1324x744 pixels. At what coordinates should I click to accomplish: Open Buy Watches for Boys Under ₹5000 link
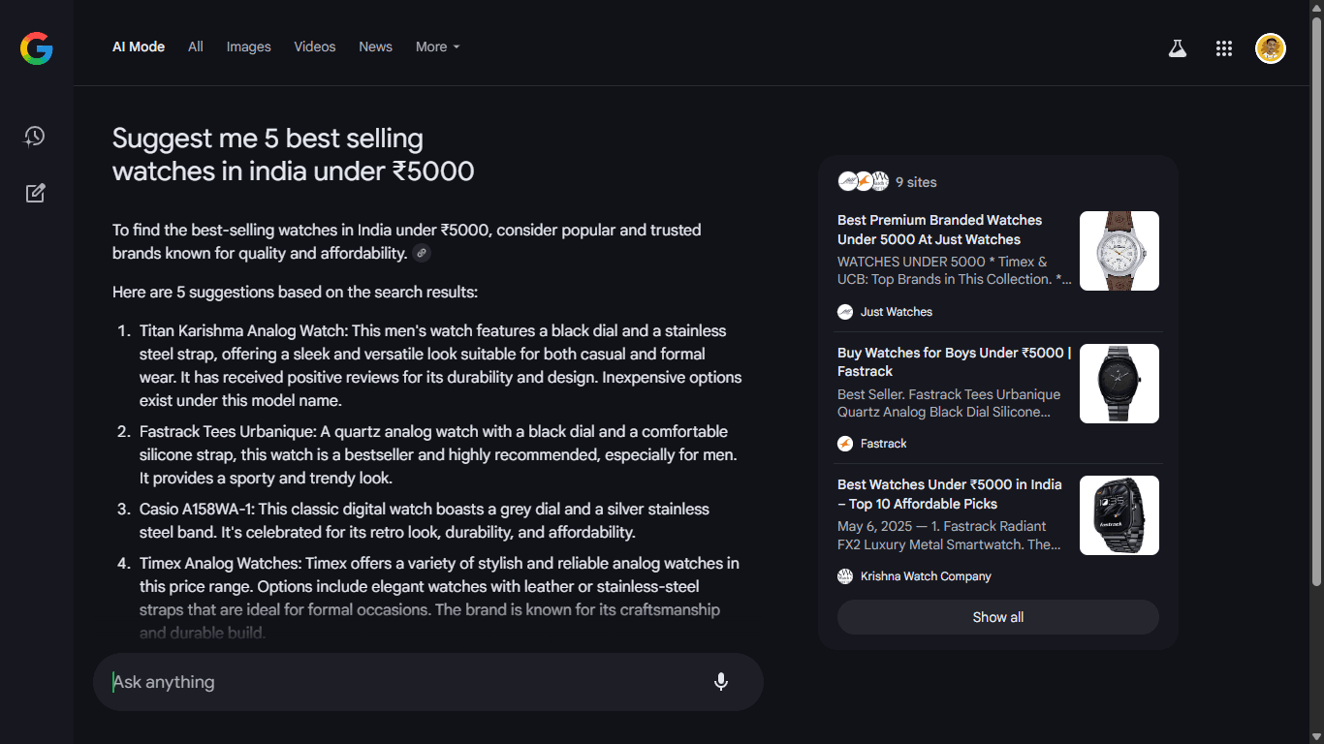(955, 361)
